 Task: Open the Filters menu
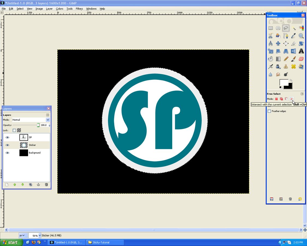pos(79,9)
